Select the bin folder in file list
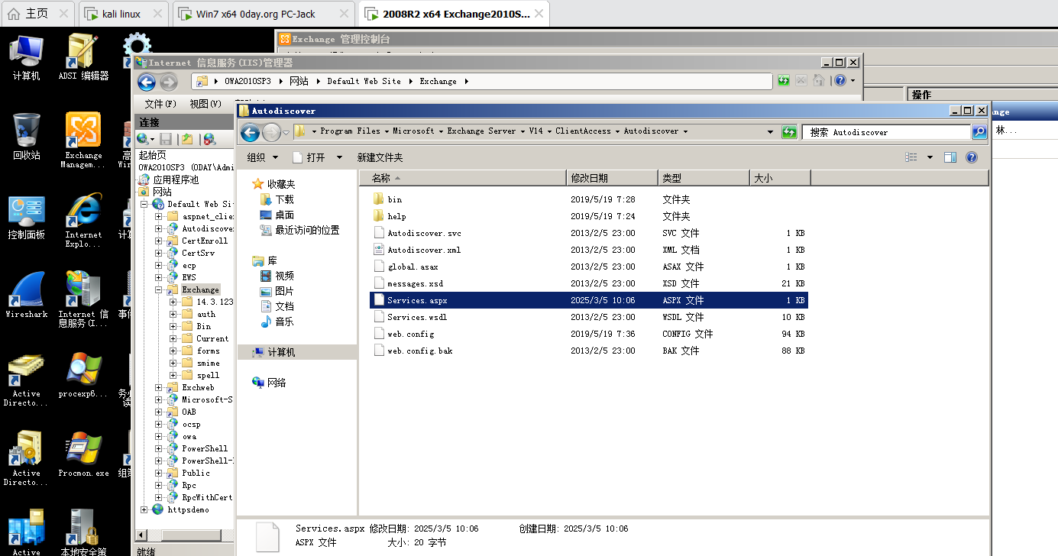 tap(588, 199)
